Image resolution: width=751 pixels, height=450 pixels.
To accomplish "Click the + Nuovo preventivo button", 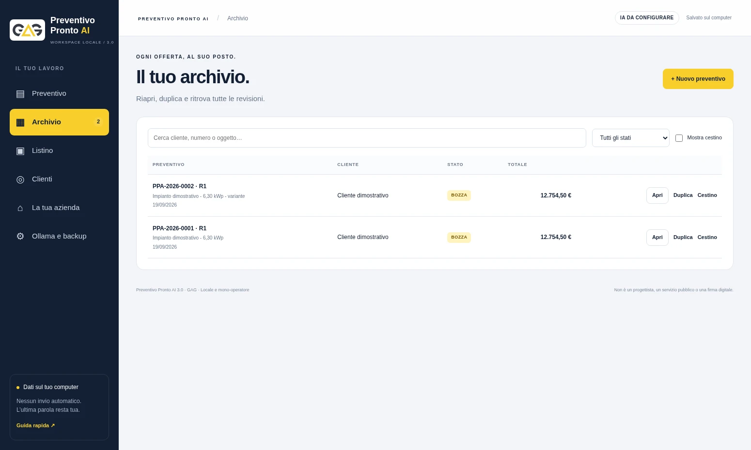I will [698, 79].
